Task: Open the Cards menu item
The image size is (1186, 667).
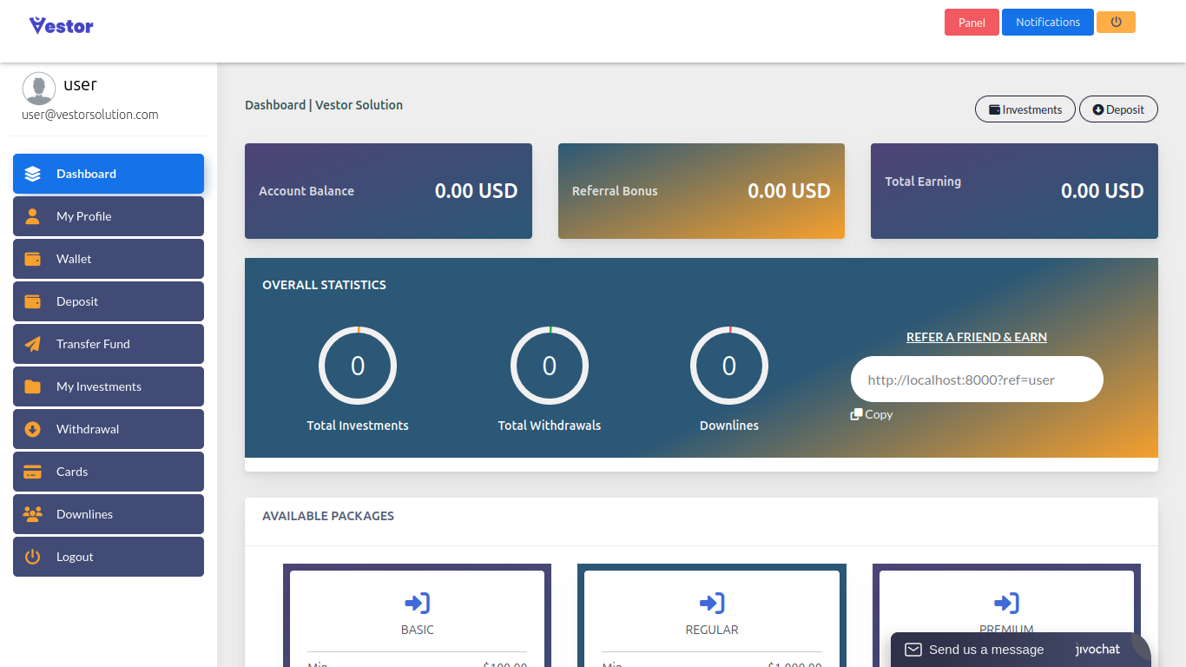Action: [x=109, y=472]
